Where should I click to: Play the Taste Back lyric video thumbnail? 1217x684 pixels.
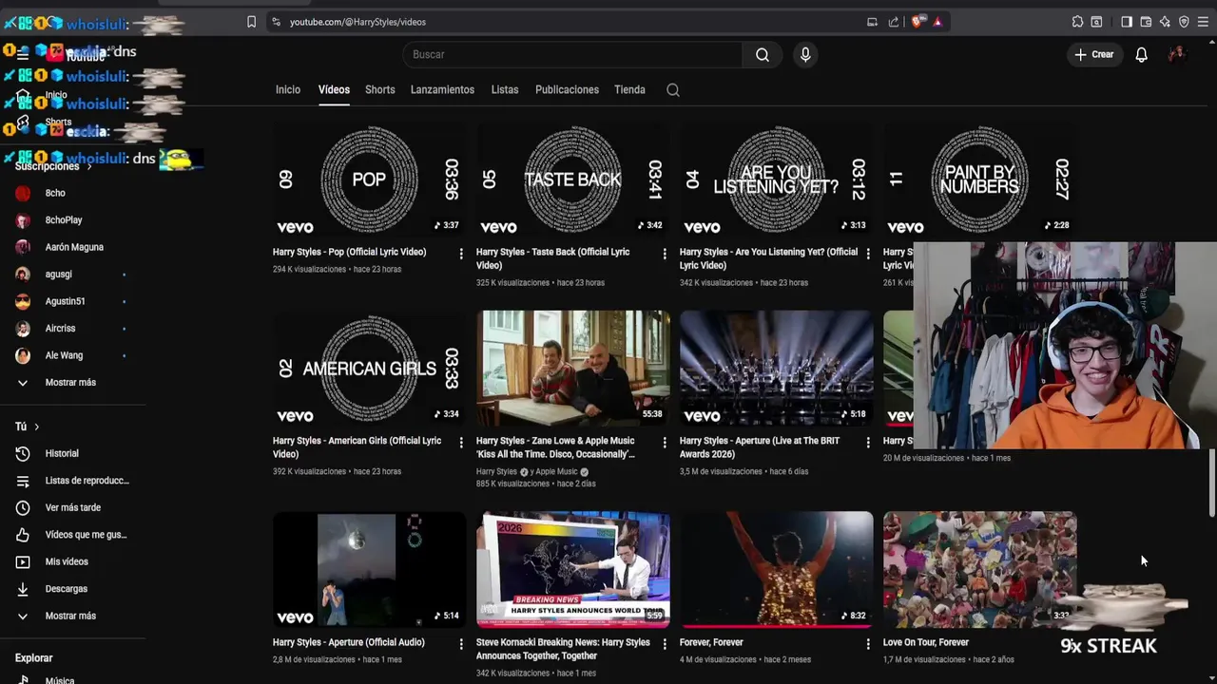click(x=573, y=179)
